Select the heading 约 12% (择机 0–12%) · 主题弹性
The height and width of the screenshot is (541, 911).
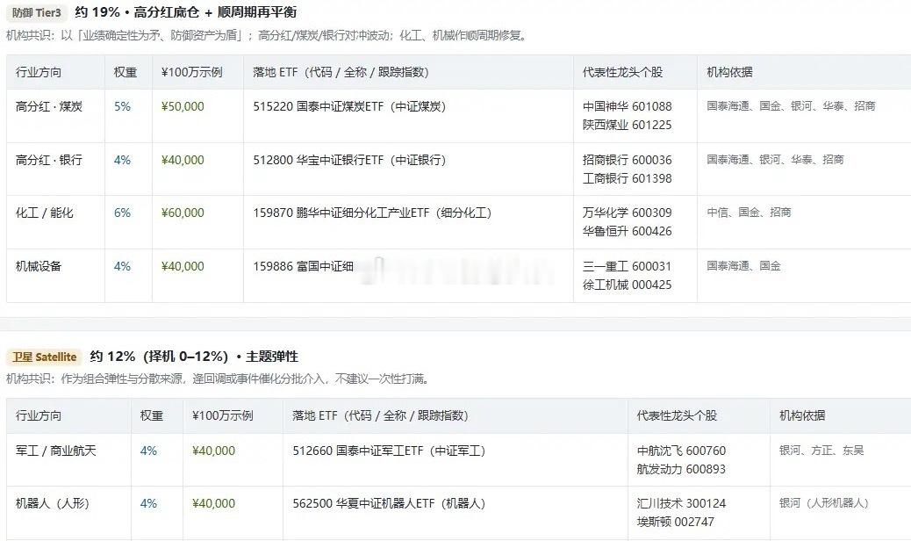[194, 357]
